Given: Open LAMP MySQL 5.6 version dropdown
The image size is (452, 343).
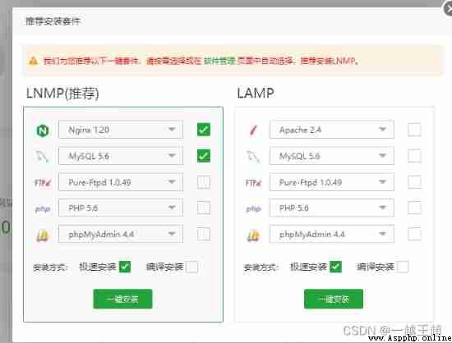Looking at the screenshot, I should tap(331, 156).
